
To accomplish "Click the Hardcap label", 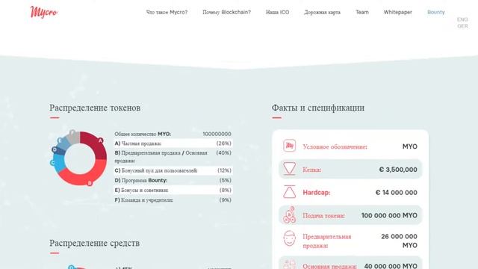I will point(317,193).
